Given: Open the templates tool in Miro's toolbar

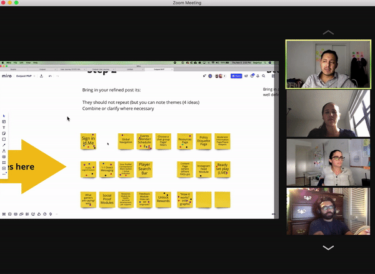Looking at the screenshot, I should pyautogui.click(x=4, y=121).
